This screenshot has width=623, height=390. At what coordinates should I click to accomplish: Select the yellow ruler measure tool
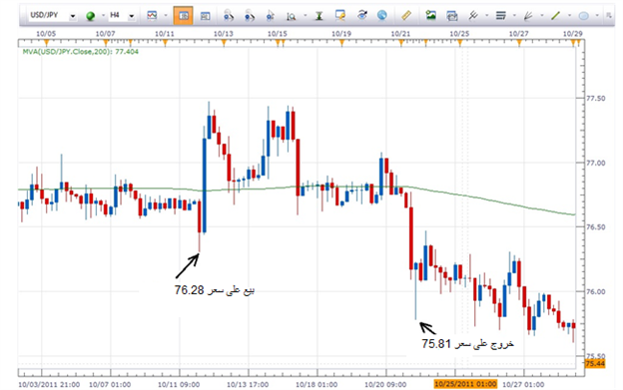pyautogui.click(x=406, y=16)
